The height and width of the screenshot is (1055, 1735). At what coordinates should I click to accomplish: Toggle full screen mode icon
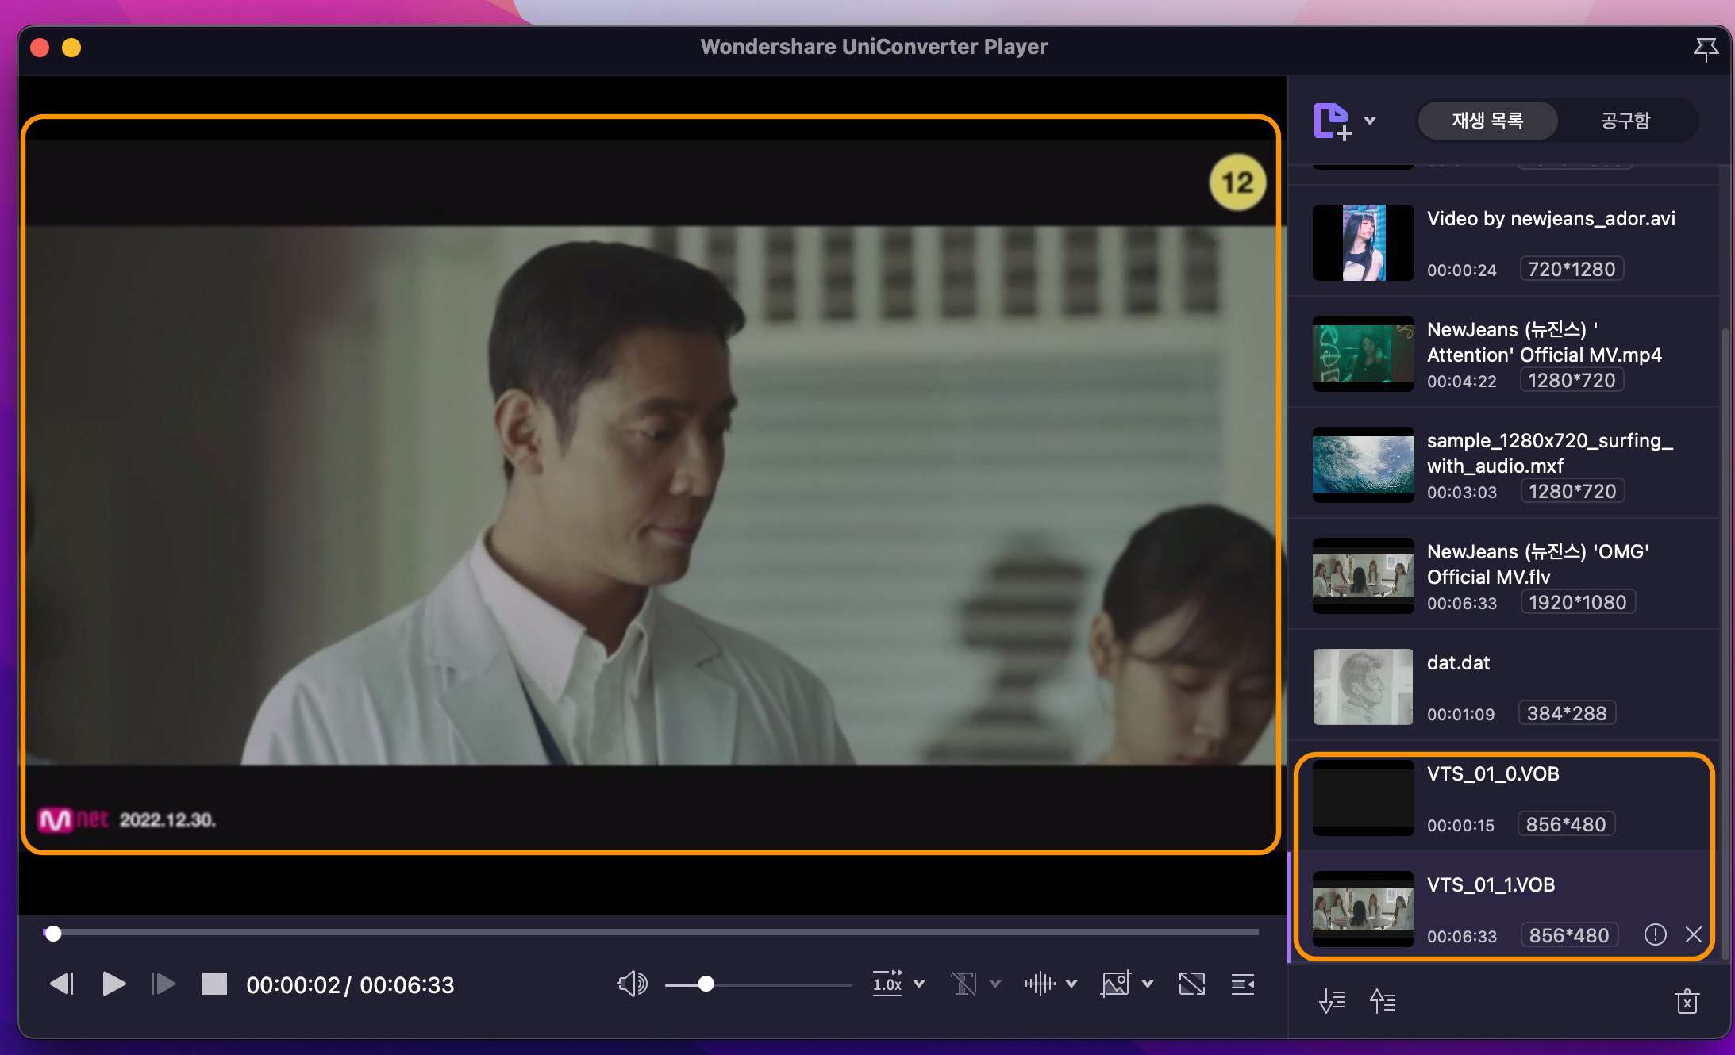(1192, 984)
